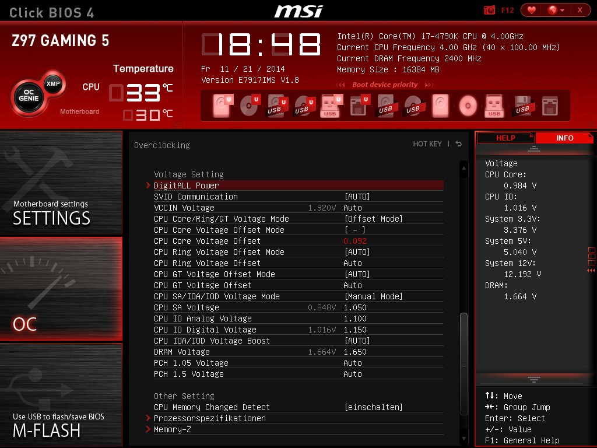Edit the PCH 1.05 Voltage Auto value

coord(353,363)
